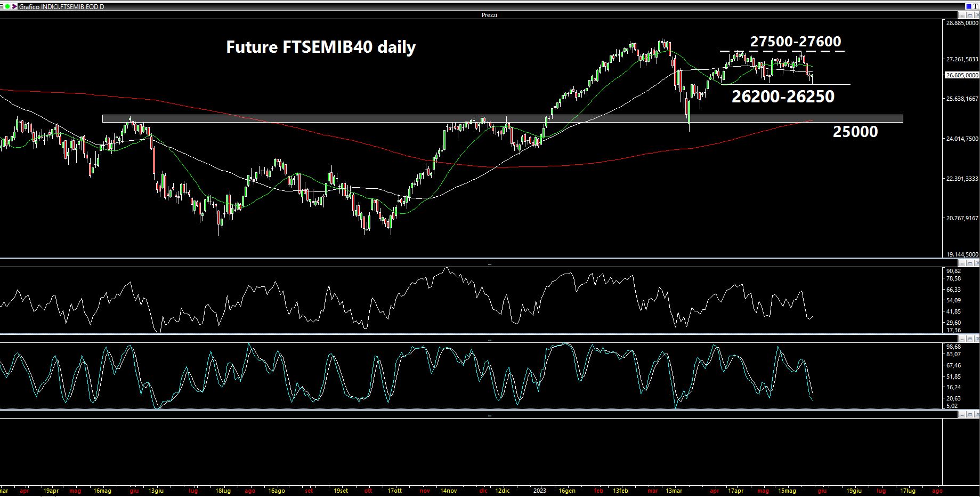
Task: Click the 19.144,5000 price axis value
Action: pyautogui.click(x=962, y=254)
